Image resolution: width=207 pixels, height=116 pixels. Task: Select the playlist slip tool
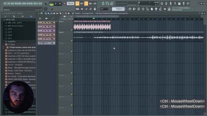click(57, 13)
